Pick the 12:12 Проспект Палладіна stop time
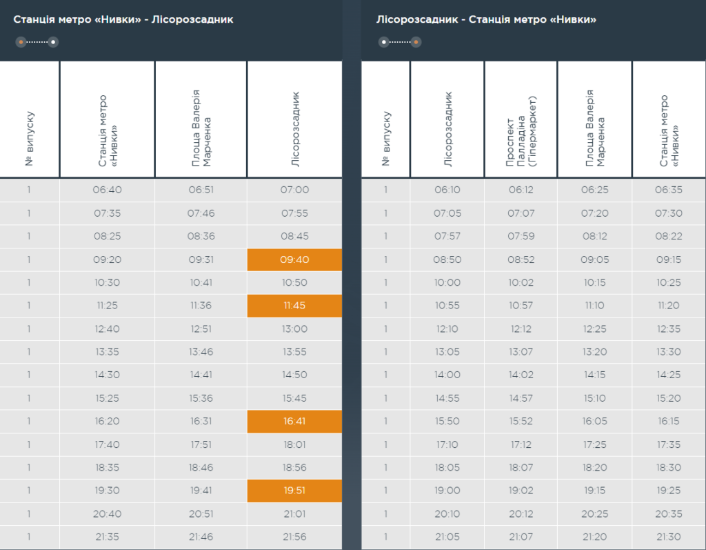This screenshot has height=550, width=706. pos(521,329)
